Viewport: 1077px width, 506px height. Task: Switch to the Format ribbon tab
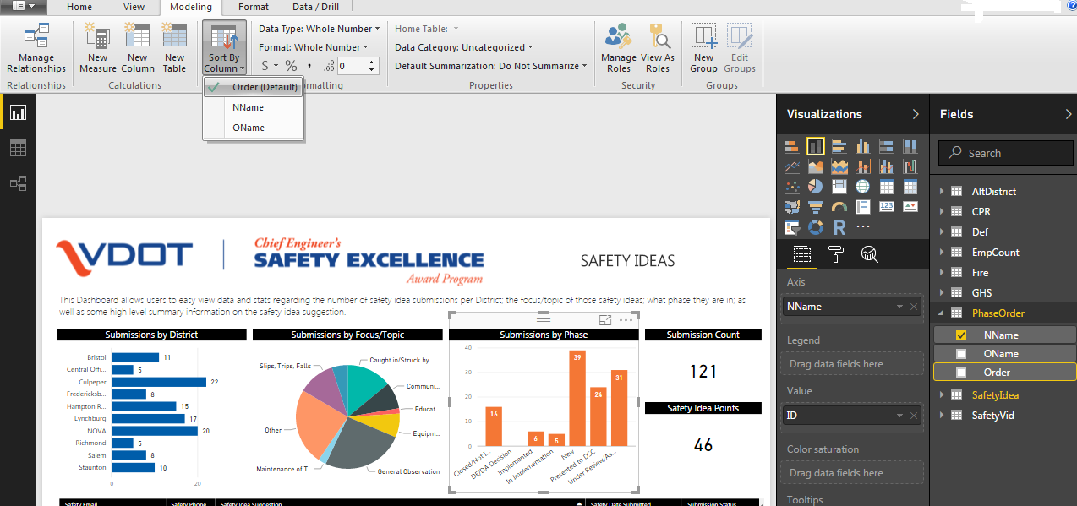click(x=254, y=7)
